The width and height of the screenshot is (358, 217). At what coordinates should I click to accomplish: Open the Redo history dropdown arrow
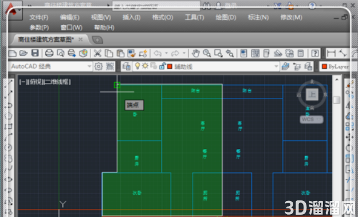pyautogui.click(x=184, y=53)
